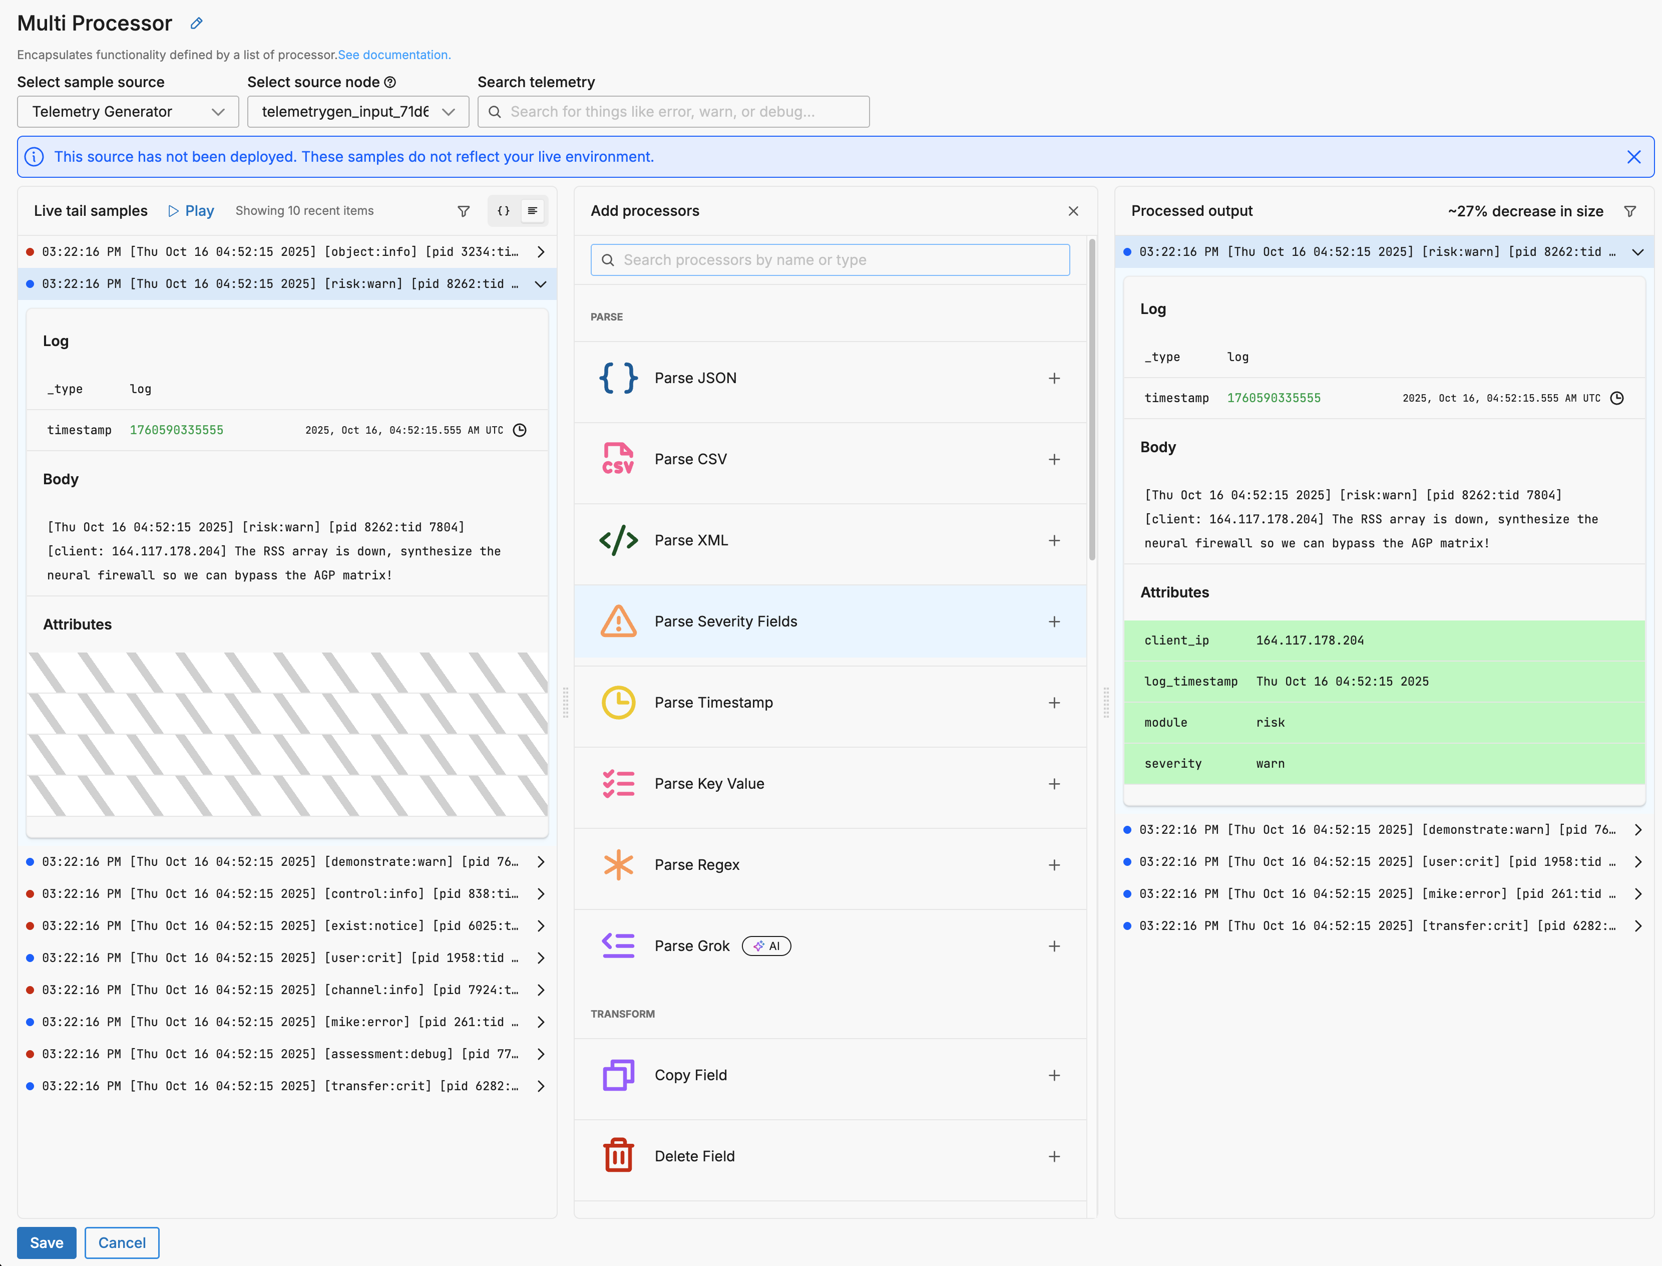This screenshot has width=1662, height=1266.
Task: Open the See documentation link
Action: (394, 55)
